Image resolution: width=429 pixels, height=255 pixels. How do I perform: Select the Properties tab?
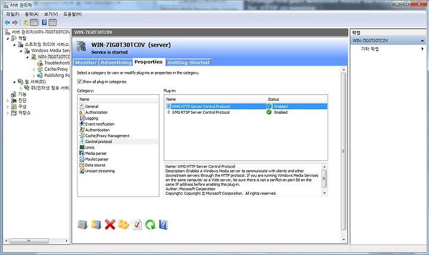148,62
